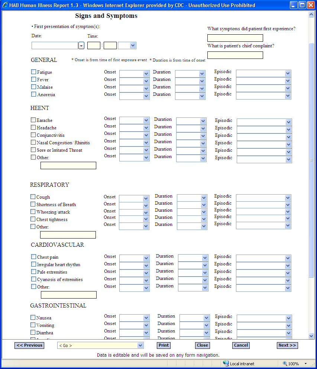Tick the Headache symptom checkbox

tap(33, 127)
